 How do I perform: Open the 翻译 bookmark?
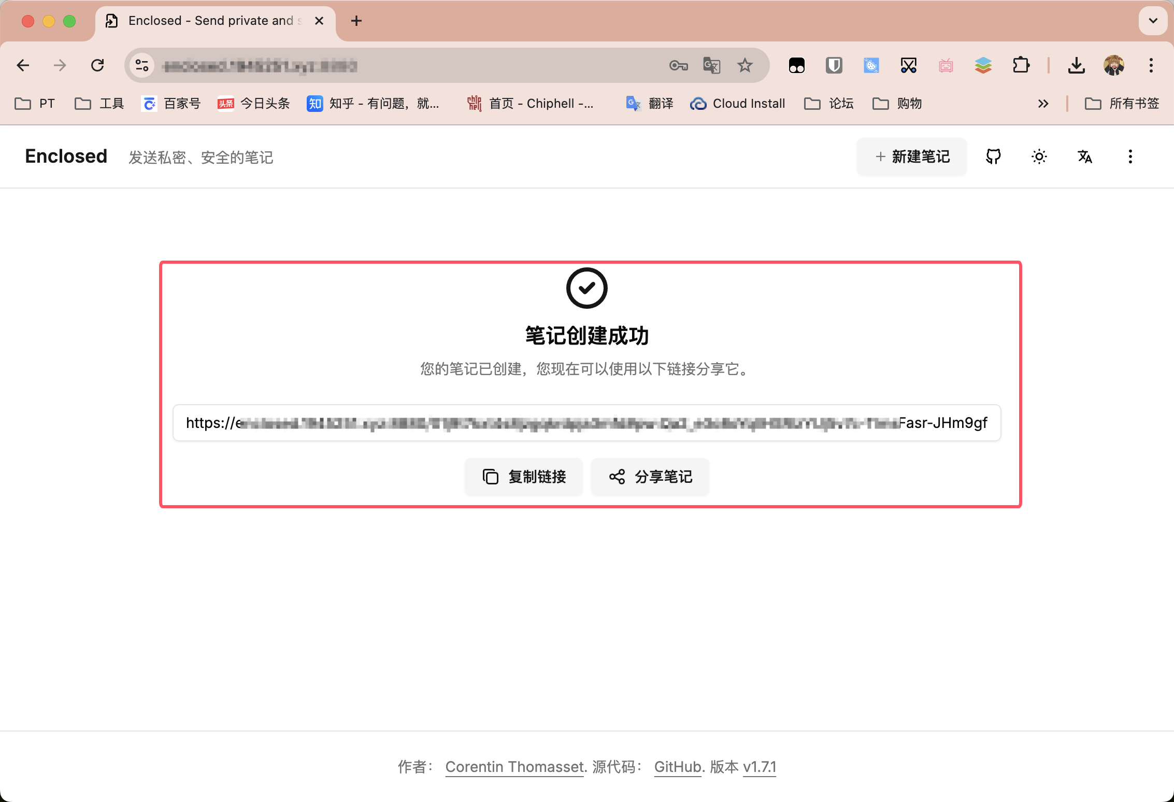pyautogui.click(x=650, y=104)
